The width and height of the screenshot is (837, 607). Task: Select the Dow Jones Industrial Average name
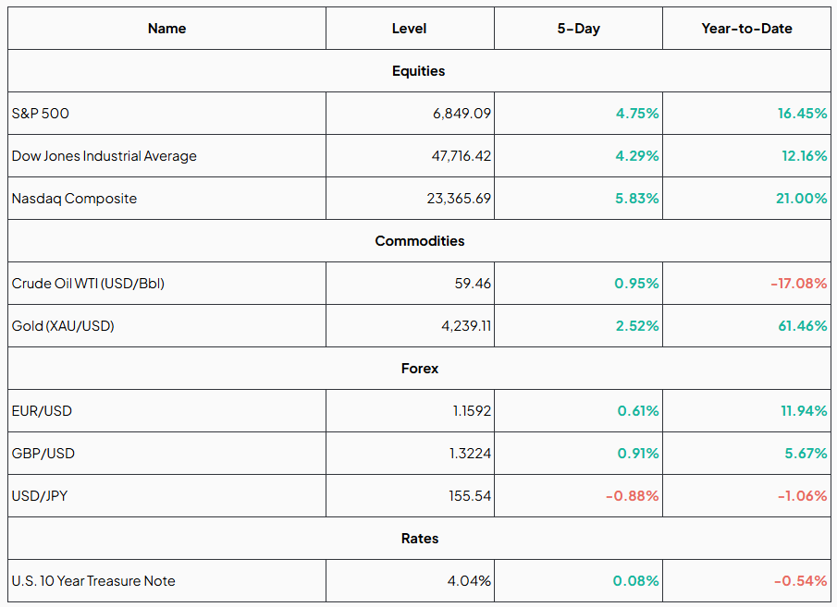click(105, 156)
